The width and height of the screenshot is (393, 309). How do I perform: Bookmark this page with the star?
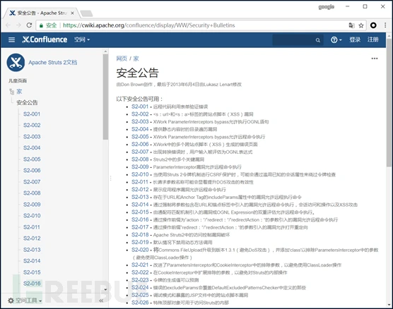click(x=361, y=25)
